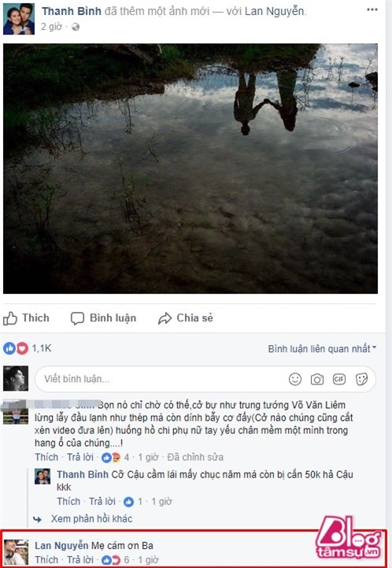This screenshot has height=568, width=392.
Task: Open the sticker picker icon
Action: 361,379
